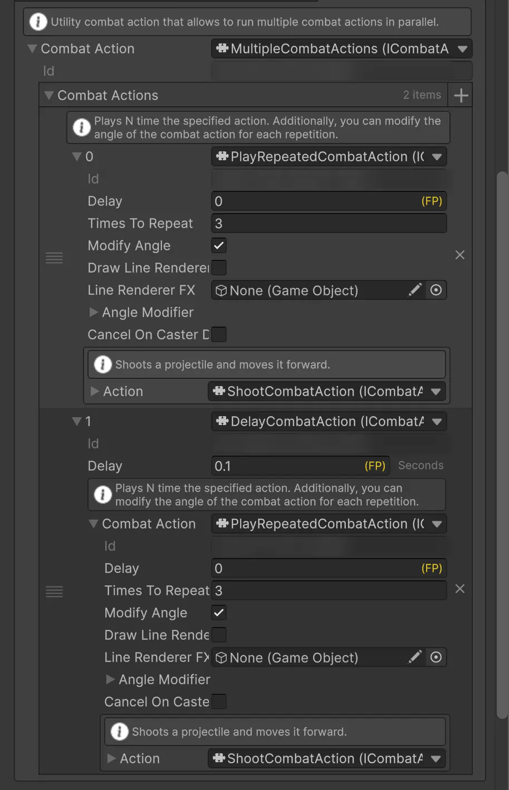Toggle Modify Angle checkbox in element 0
The height and width of the screenshot is (790, 509).
pos(219,245)
